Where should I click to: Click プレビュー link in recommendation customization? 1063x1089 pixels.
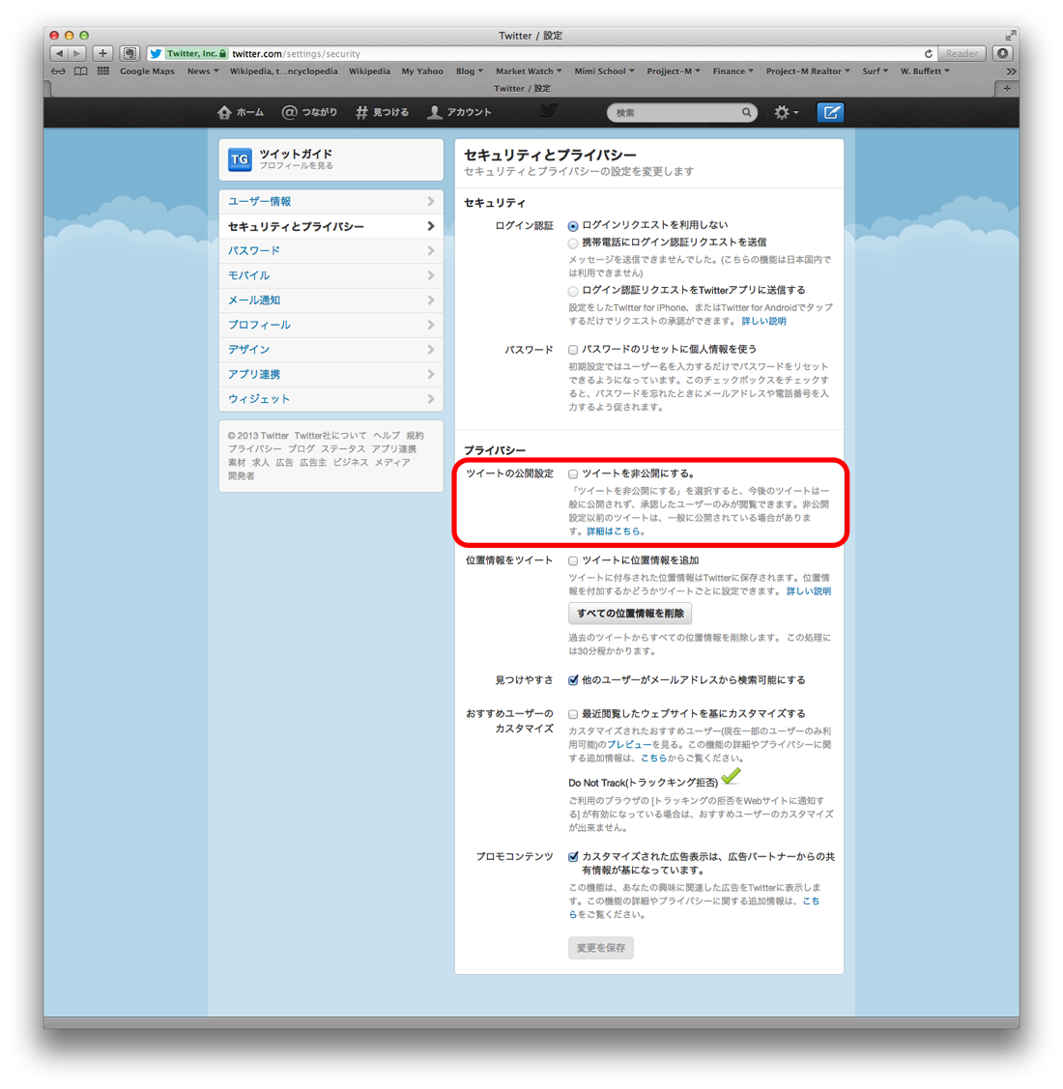[x=629, y=744]
